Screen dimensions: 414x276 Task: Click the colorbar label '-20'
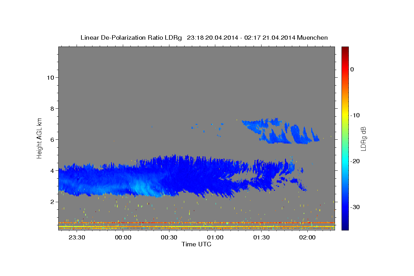click(x=356, y=161)
